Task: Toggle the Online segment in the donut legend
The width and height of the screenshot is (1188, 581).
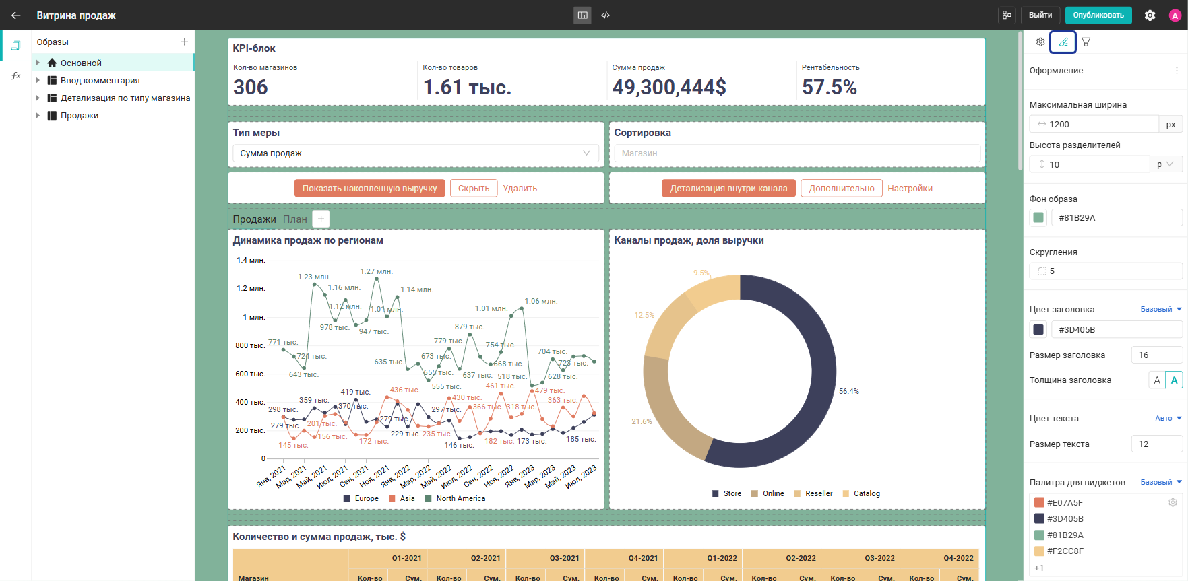Action: [768, 493]
